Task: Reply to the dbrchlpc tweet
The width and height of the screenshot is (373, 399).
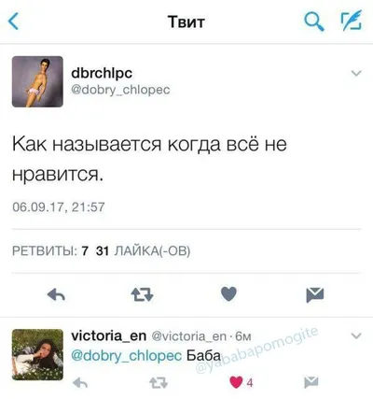Action: tap(56, 294)
